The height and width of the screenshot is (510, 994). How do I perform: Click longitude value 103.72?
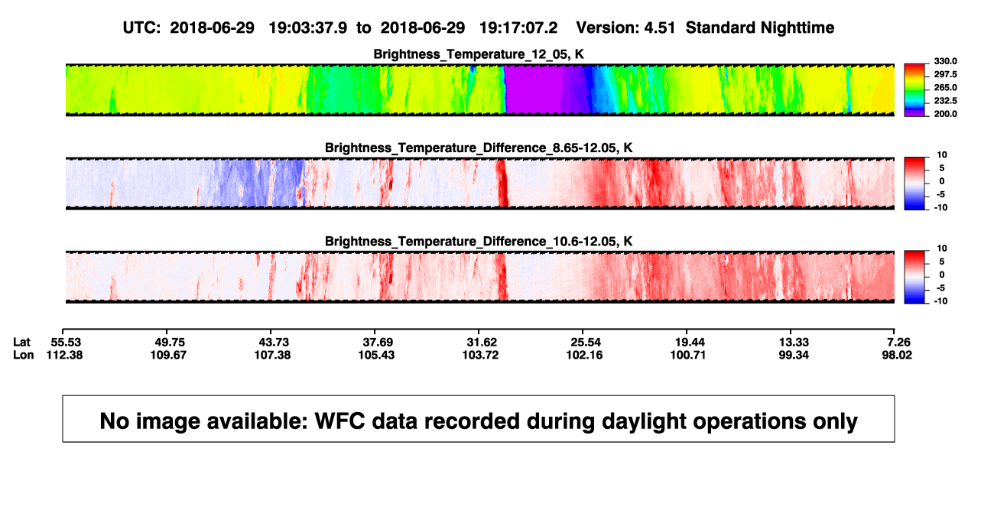(x=480, y=355)
